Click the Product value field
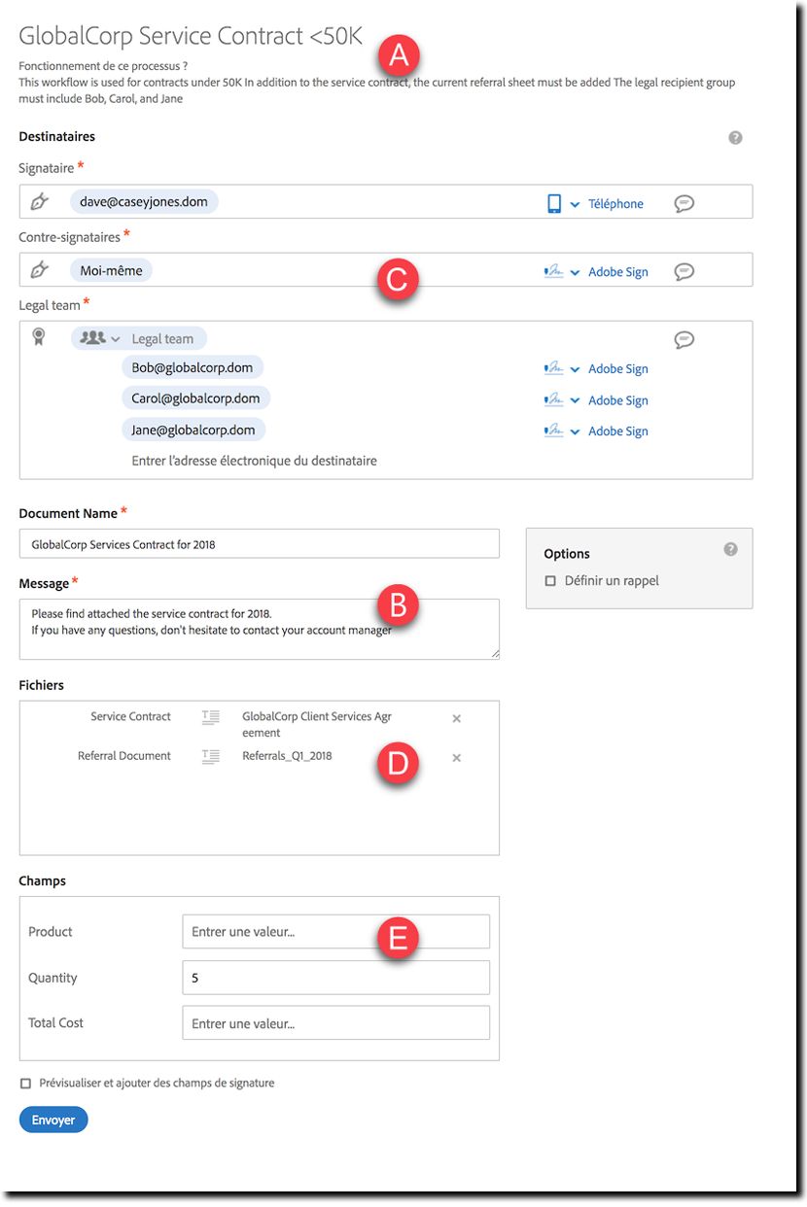The image size is (807, 1207). (336, 931)
